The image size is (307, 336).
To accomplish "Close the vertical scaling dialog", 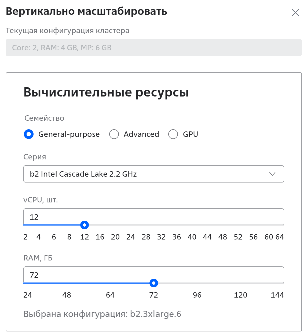I will tap(295, 13).
